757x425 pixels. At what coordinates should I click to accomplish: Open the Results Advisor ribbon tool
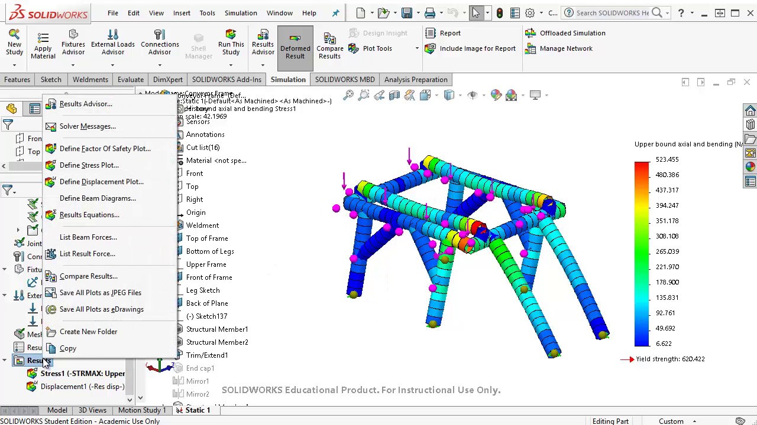pos(263,42)
